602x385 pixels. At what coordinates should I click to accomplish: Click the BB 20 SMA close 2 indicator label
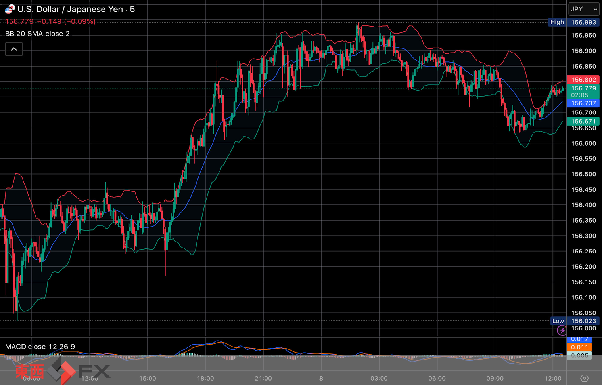[37, 34]
